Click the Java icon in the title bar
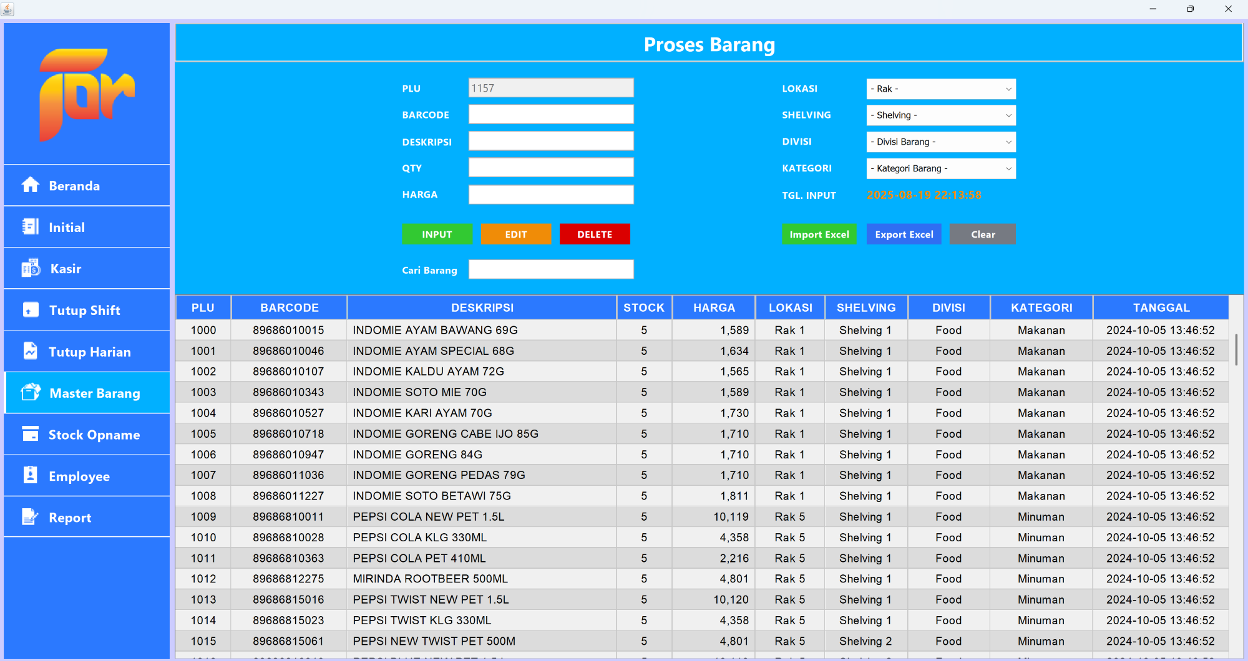Image resolution: width=1248 pixels, height=661 pixels. coord(8,9)
